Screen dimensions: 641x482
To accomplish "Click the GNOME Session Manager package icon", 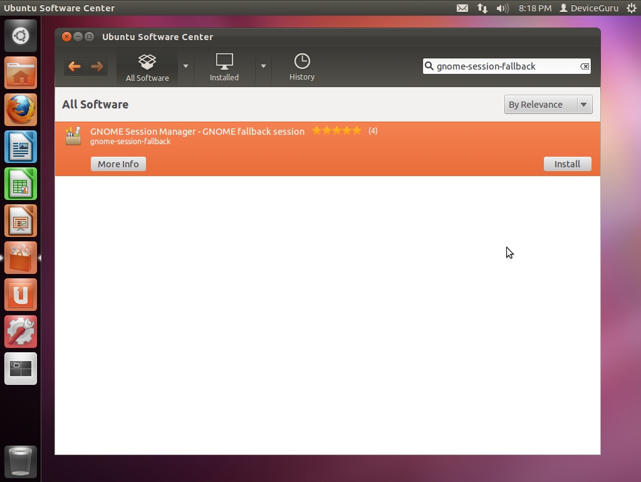I will click(73, 136).
